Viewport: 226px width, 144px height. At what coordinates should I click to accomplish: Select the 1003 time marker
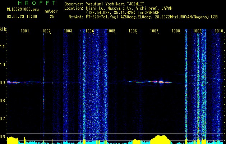pyautogui.click(x=68, y=31)
